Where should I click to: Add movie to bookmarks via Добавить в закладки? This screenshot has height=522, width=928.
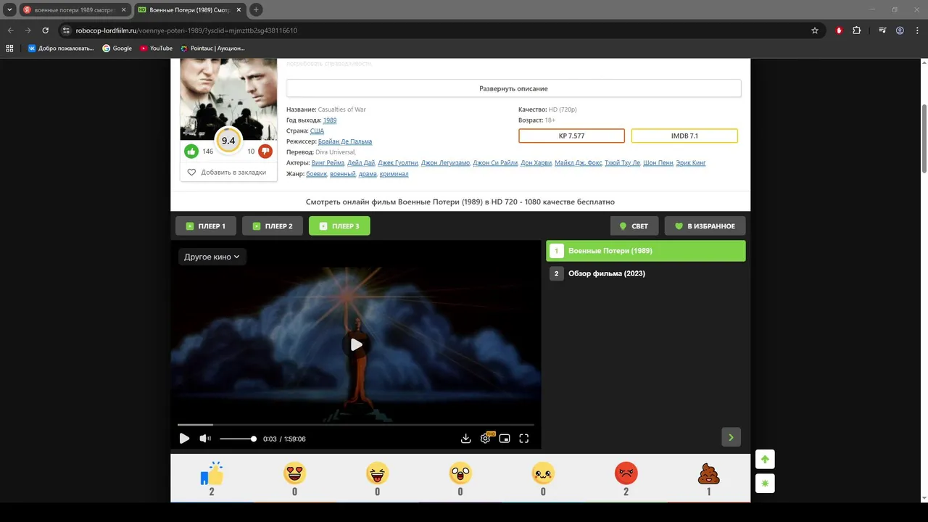[x=228, y=173]
